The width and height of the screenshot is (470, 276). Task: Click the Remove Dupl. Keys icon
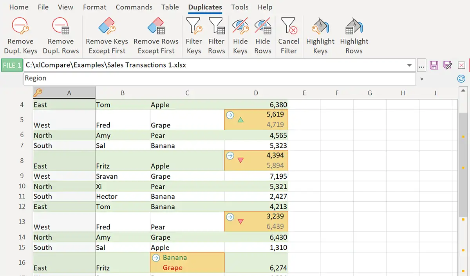coord(20,26)
